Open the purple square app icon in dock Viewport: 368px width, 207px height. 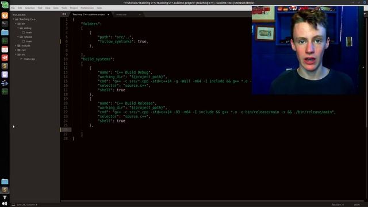5,75
